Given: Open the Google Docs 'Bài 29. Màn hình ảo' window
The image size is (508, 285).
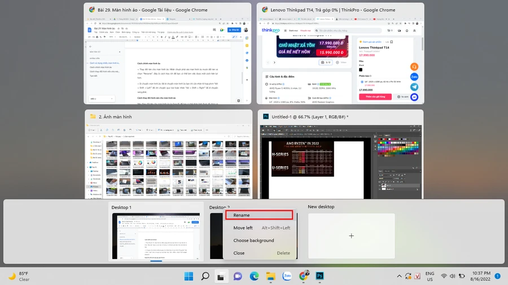Looking at the screenshot, I should coord(168,54).
